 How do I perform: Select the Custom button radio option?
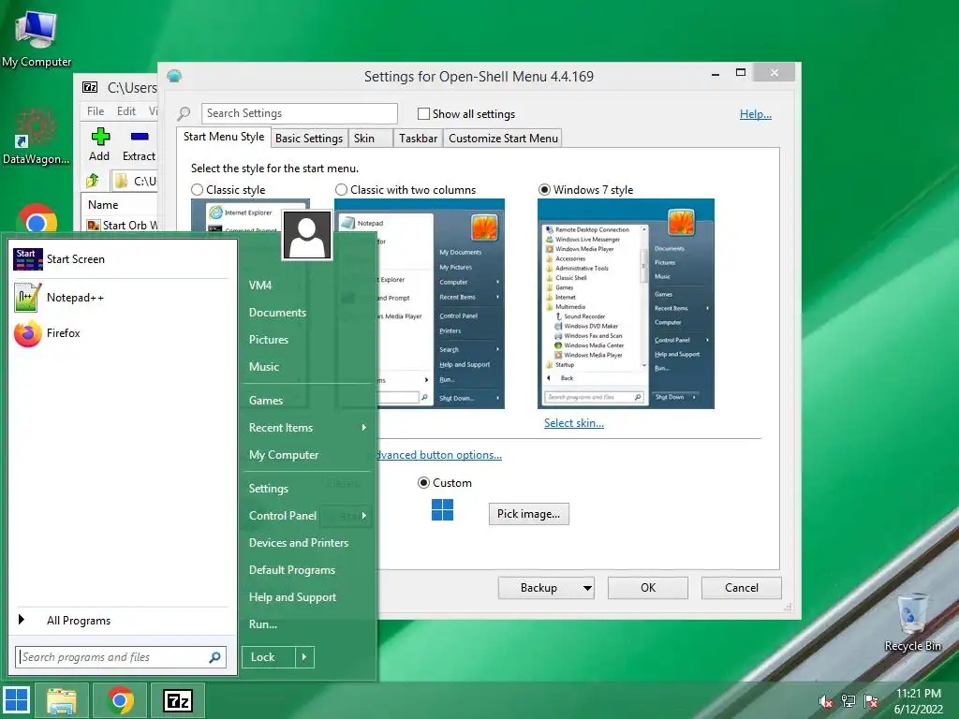pos(423,483)
